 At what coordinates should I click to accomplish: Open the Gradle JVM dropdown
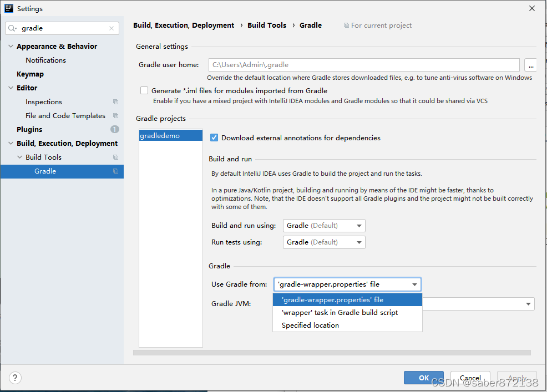528,304
